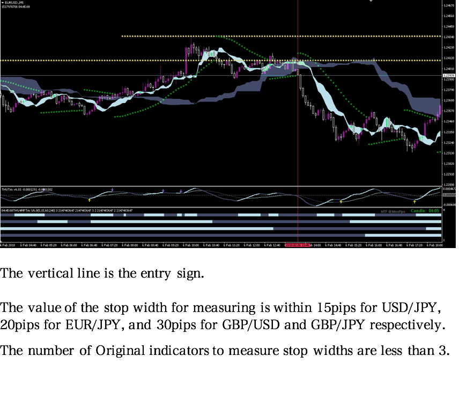Viewport: 474px width, 407px height.
Task: Click the THVTrix v6.01 indicator label
Action: click(x=27, y=190)
